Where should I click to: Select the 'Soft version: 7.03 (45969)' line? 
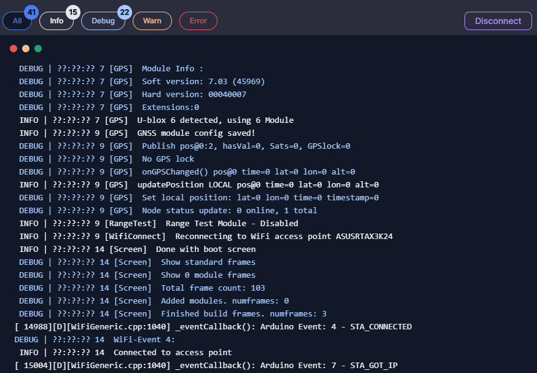(x=142, y=82)
